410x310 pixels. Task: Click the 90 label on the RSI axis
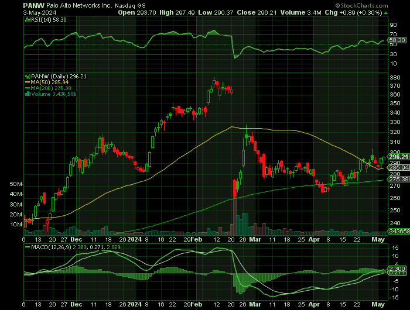393,25
